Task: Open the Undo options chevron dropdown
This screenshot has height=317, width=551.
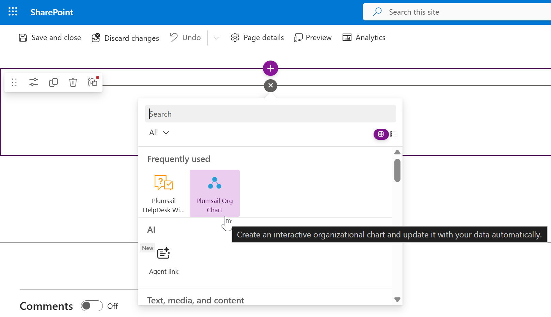Action: pos(216,38)
